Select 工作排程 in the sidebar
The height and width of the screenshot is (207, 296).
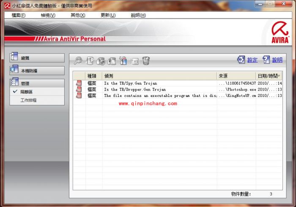coord(29,100)
